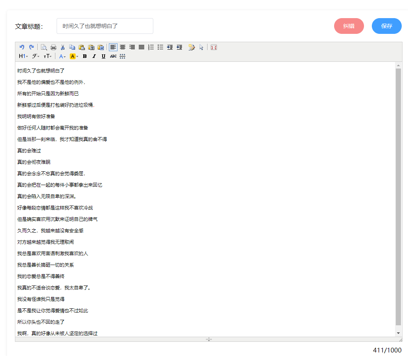Image resolution: width=408 pixels, height=356 pixels.
Task: Open the H1 heading dropdown
Action: pos(24,56)
